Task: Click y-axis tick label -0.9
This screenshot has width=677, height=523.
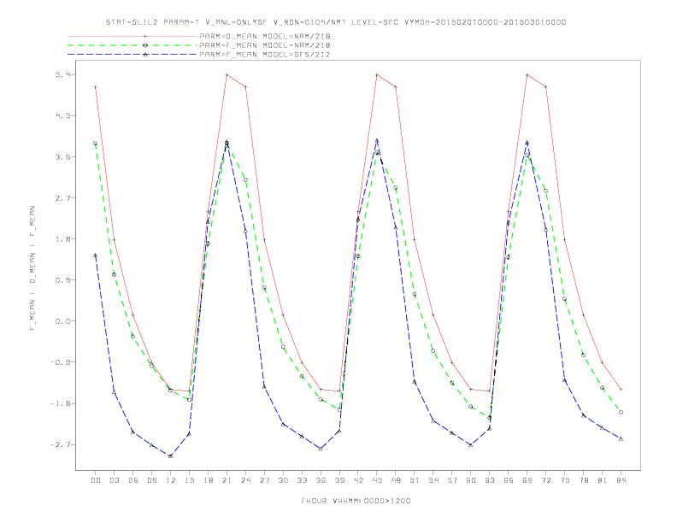Action: pos(61,362)
